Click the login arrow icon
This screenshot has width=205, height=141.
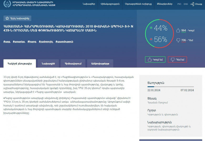coord(192,4)
